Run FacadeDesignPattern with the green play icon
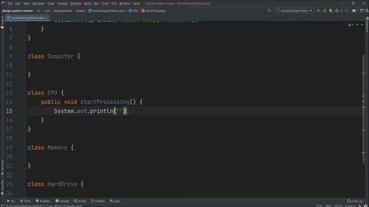369x207 pixels. coord(319,11)
